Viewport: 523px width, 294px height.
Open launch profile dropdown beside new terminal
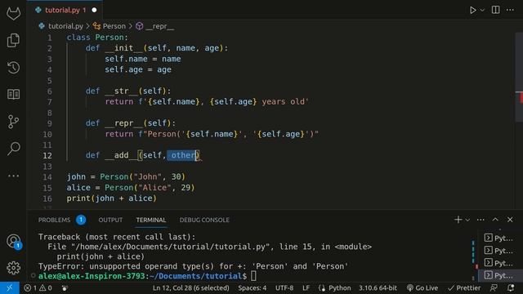click(x=467, y=220)
